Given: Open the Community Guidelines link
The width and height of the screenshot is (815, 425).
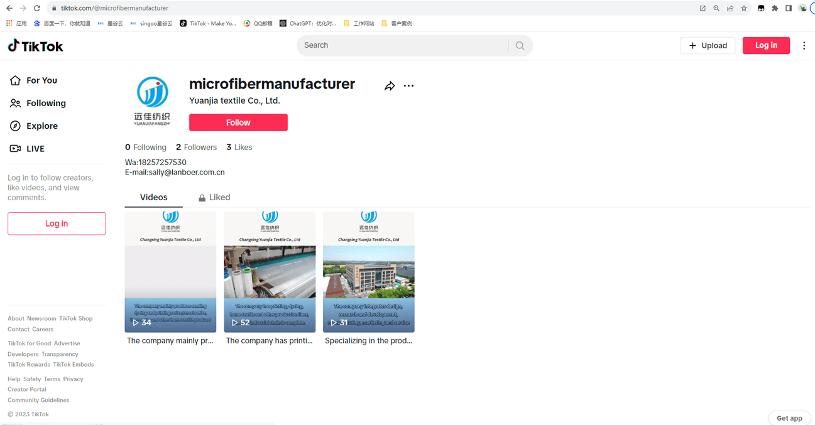Looking at the screenshot, I should [x=38, y=401].
